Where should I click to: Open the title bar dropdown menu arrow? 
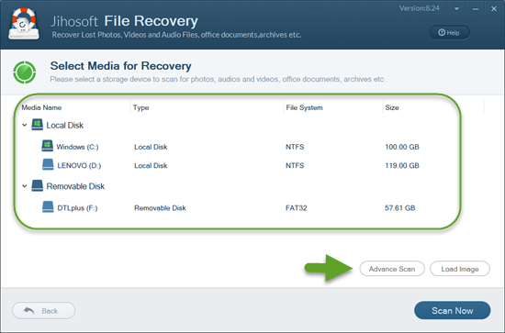(x=456, y=9)
